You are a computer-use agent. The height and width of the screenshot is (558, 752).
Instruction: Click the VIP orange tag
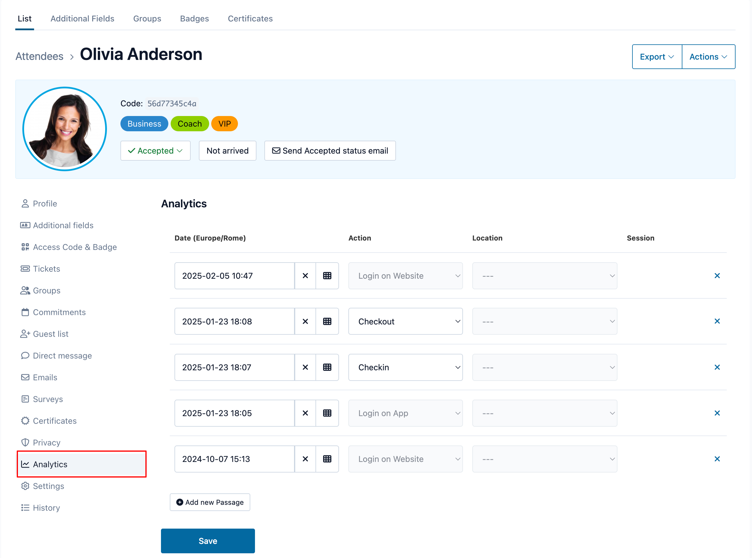224,124
